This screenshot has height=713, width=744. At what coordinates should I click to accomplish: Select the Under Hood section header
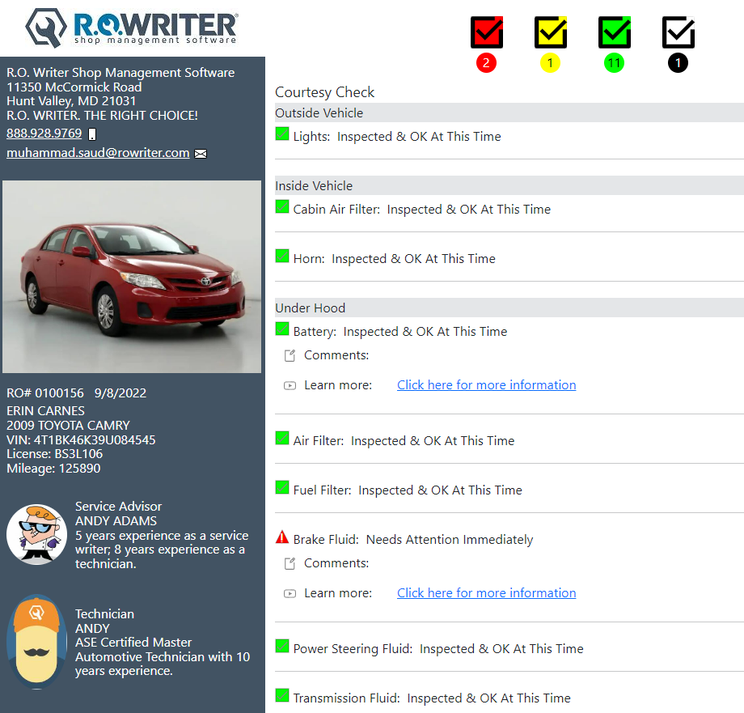point(509,308)
